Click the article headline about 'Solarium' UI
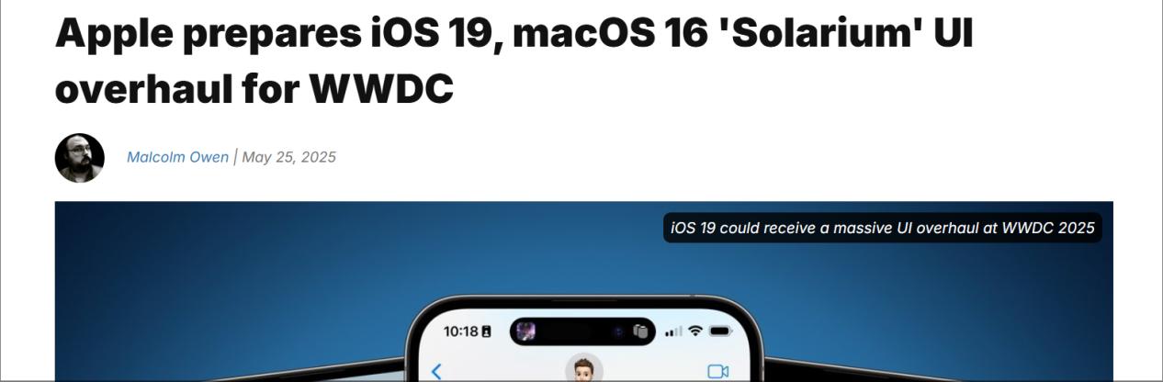 [514, 60]
